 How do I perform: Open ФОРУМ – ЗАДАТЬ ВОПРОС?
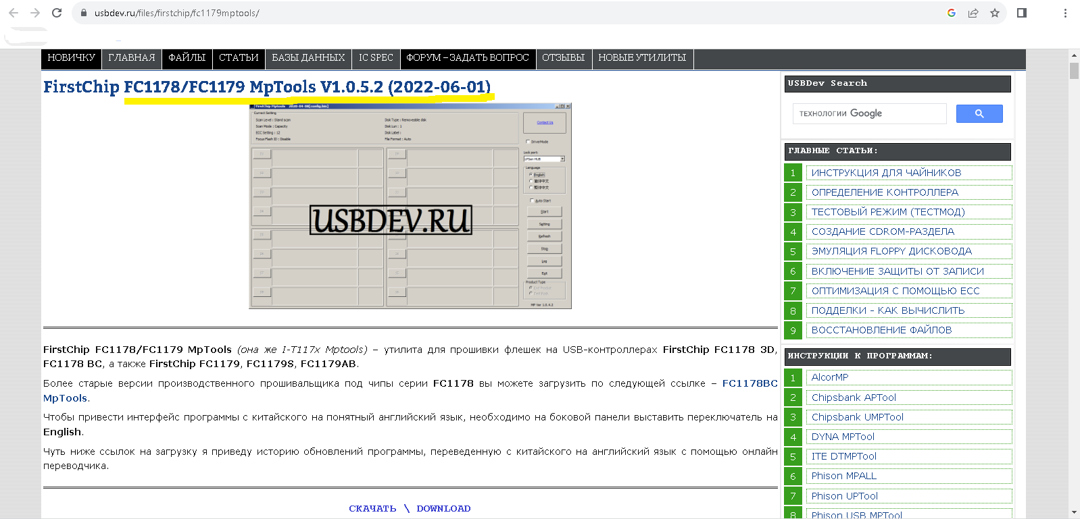click(468, 58)
